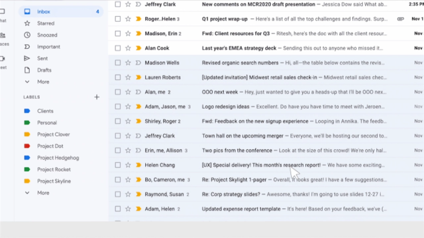Image resolution: width=424 pixels, height=238 pixels.
Task: Click the attachment paperclip on Q1 wrap-up
Action: click(400, 19)
